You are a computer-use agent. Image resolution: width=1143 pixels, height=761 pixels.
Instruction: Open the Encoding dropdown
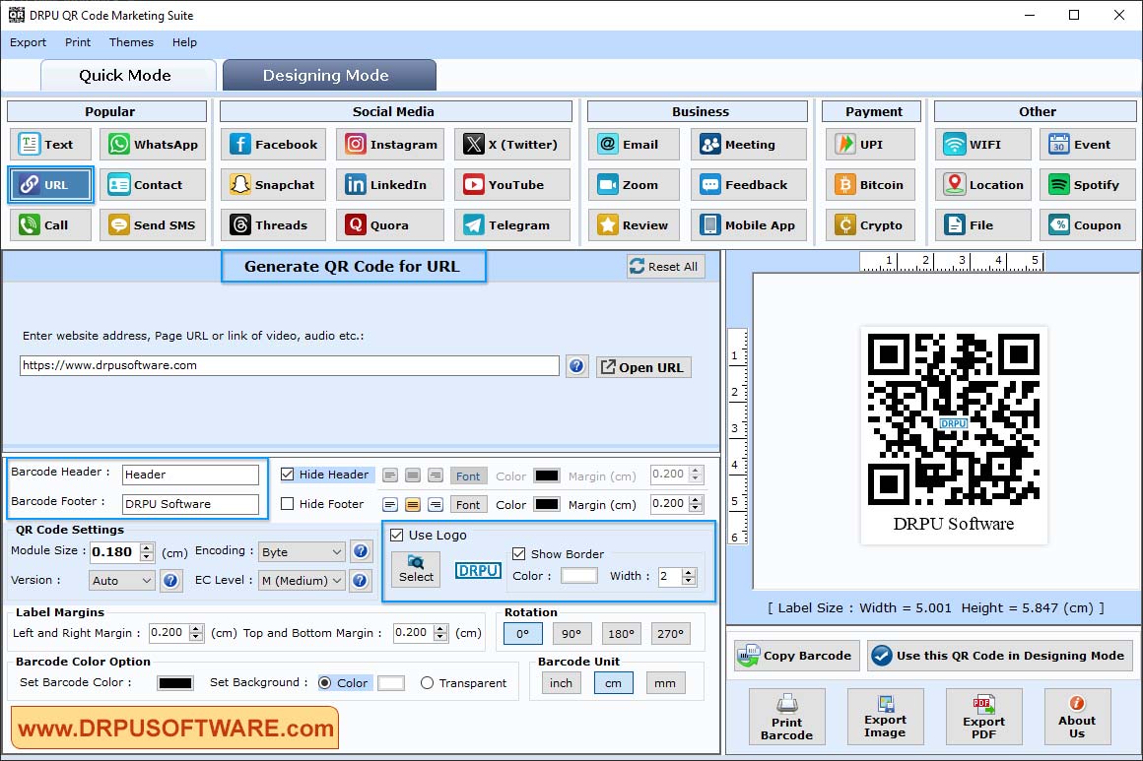302,552
